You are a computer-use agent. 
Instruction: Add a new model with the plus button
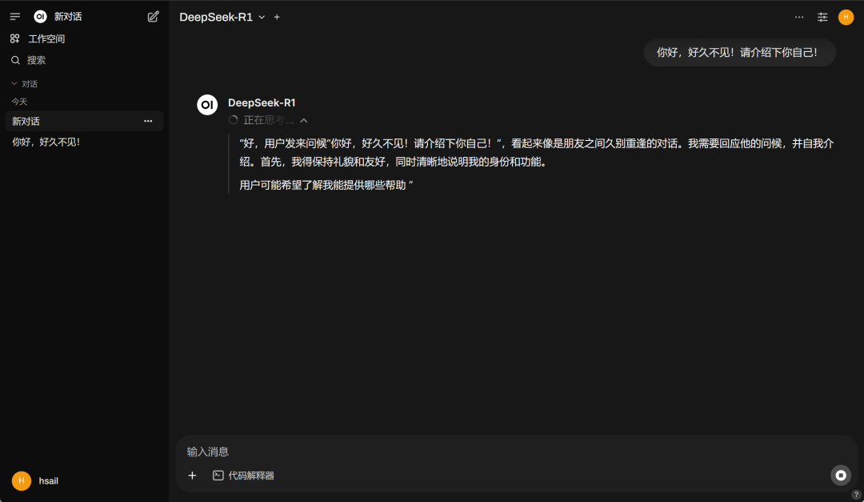(276, 16)
